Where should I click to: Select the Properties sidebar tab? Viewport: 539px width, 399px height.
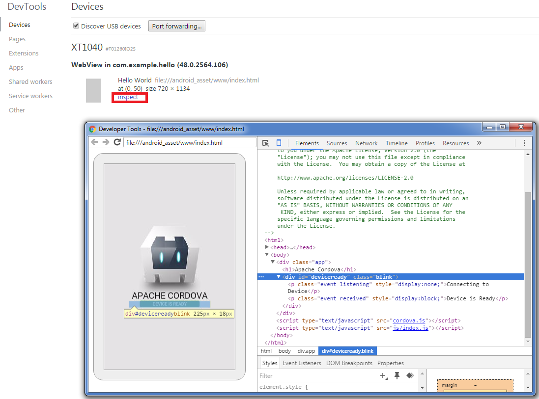[390, 363]
